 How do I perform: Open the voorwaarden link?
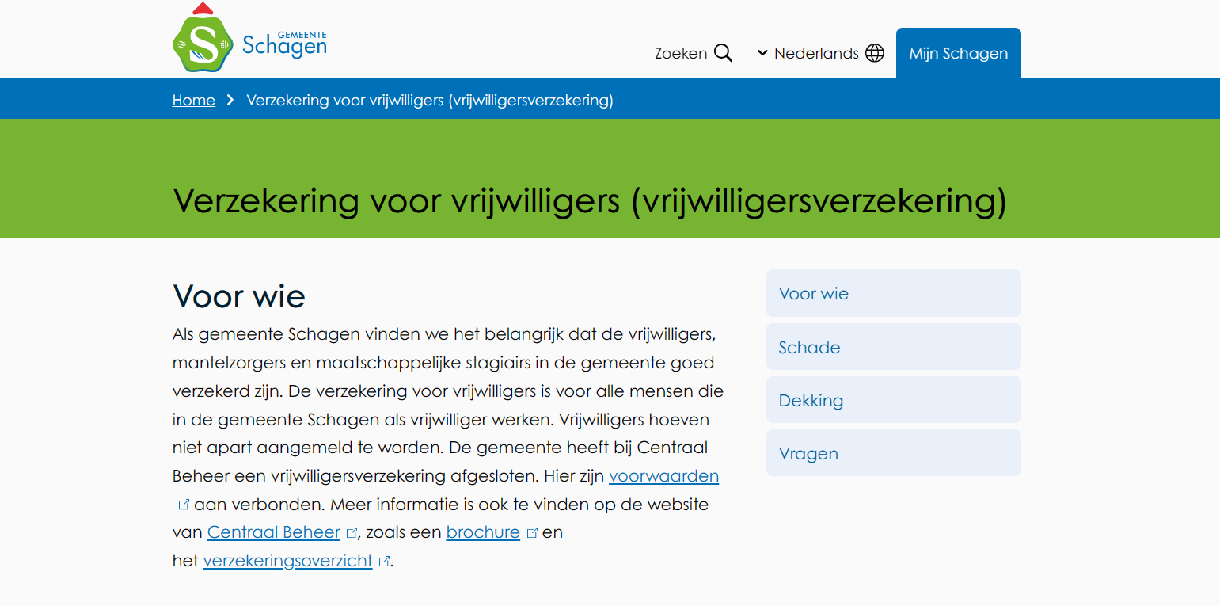(x=663, y=475)
